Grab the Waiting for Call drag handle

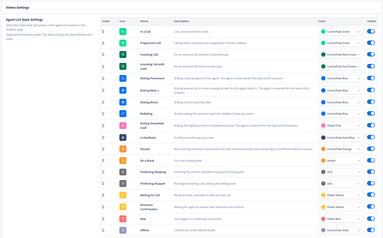point(103,195)
